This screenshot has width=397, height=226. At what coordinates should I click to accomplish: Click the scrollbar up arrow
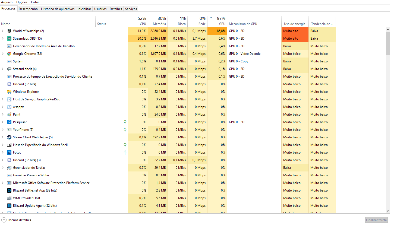click(388, 30)
